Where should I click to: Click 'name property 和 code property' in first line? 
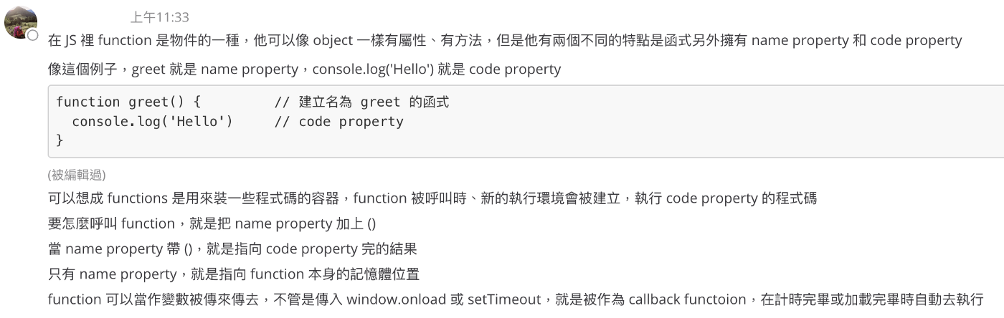[856, 41]
